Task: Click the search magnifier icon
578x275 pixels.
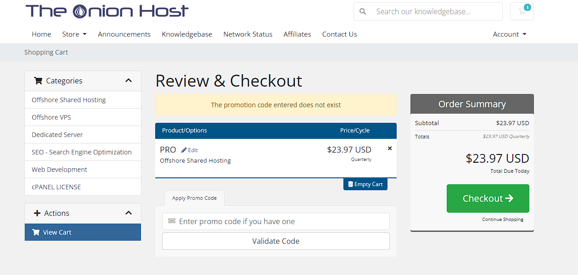Action: tap(363, 11)
